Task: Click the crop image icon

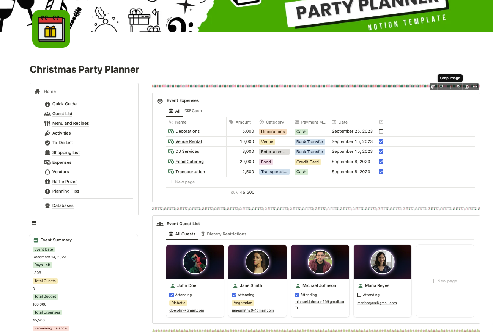Action: 450,87
